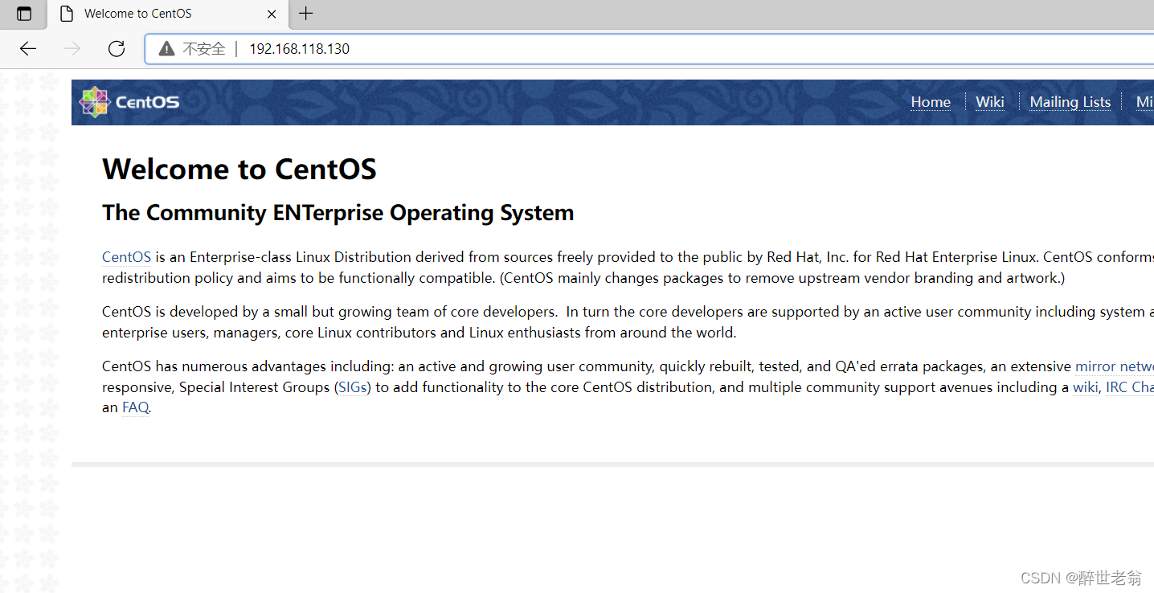Viewport: 1154px width, 593px height.
Task: View the not secure warning icon
Action: 166,49
